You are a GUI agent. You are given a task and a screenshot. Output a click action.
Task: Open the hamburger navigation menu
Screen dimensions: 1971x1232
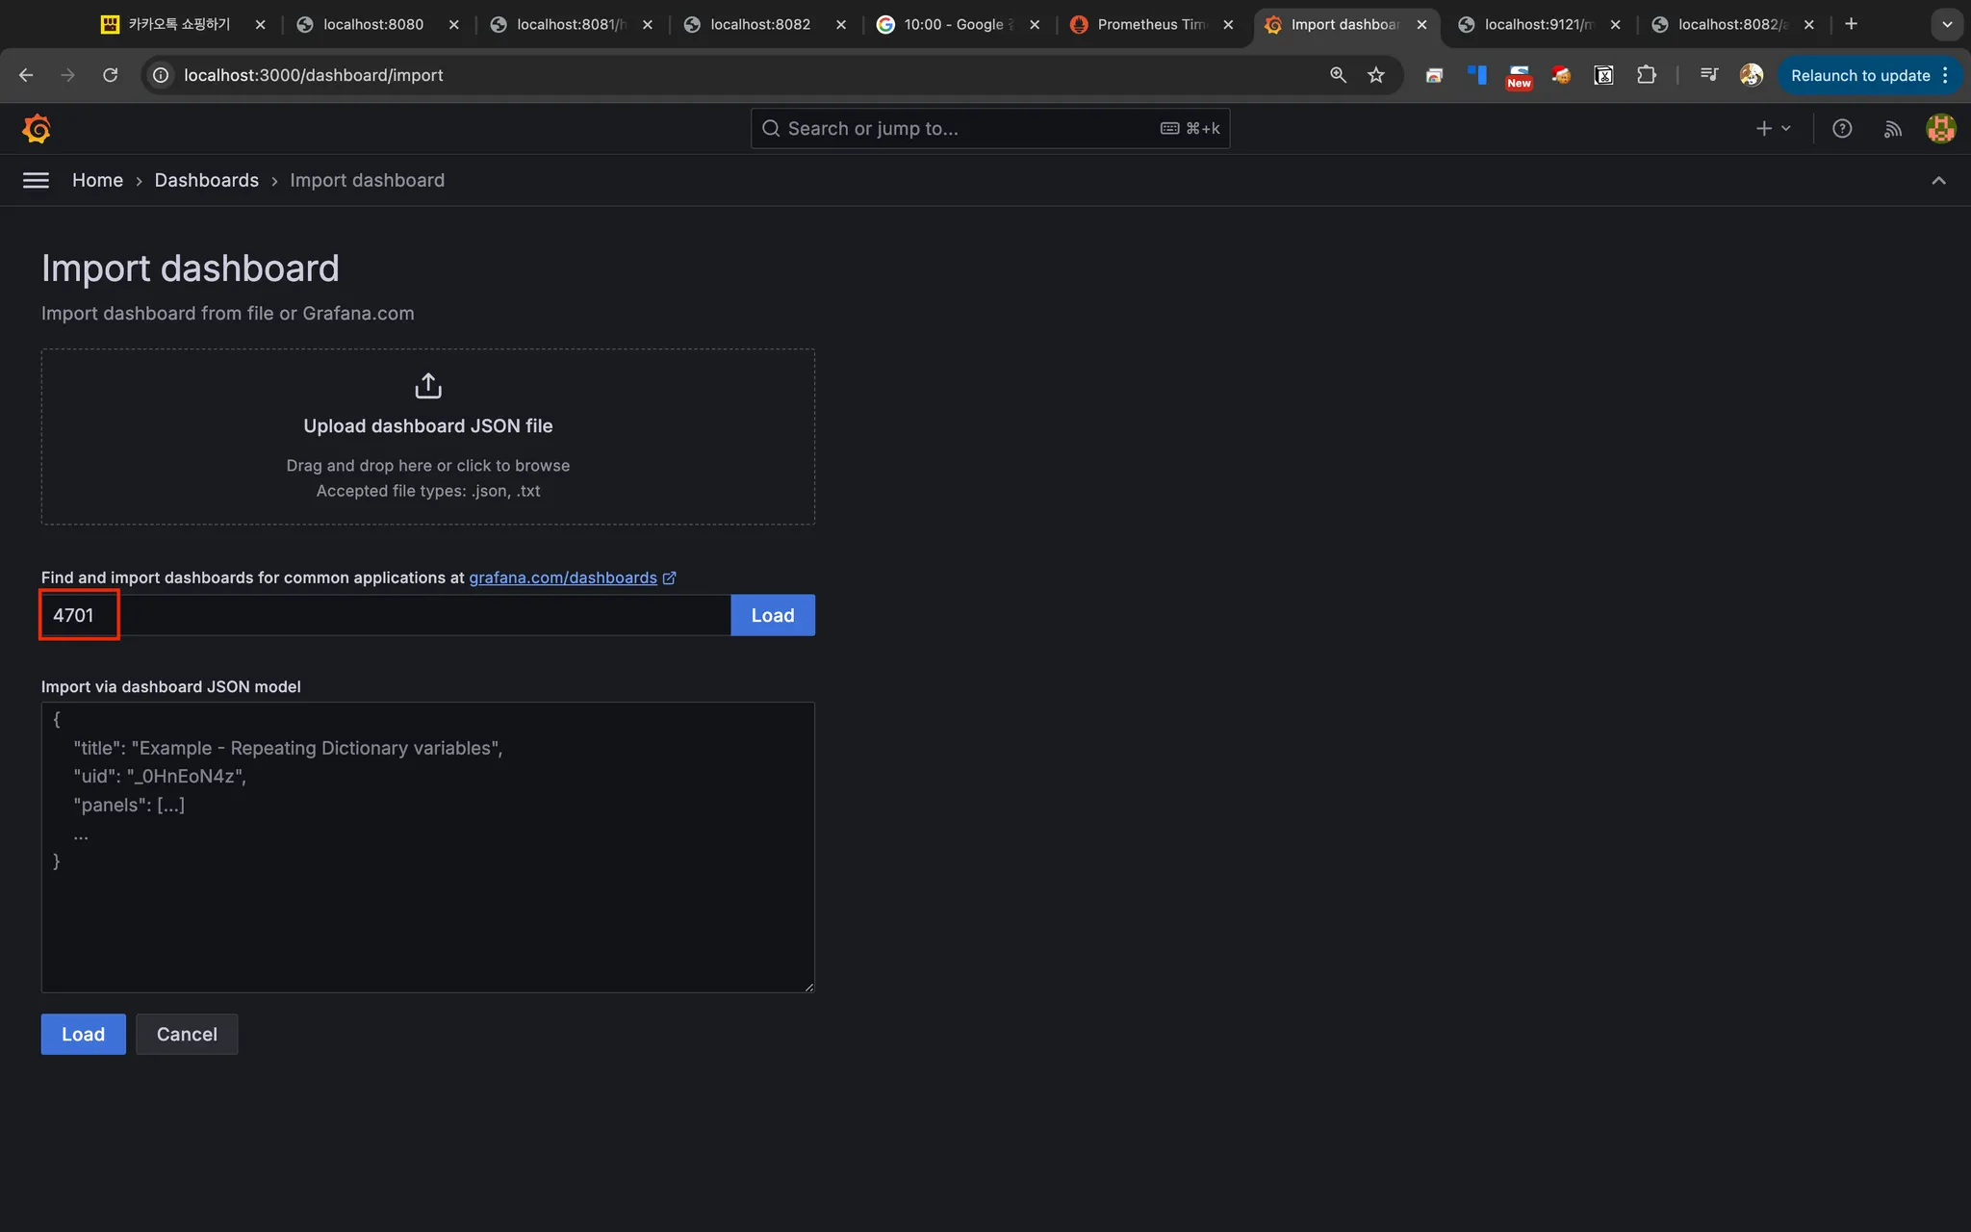click(36, 180)
